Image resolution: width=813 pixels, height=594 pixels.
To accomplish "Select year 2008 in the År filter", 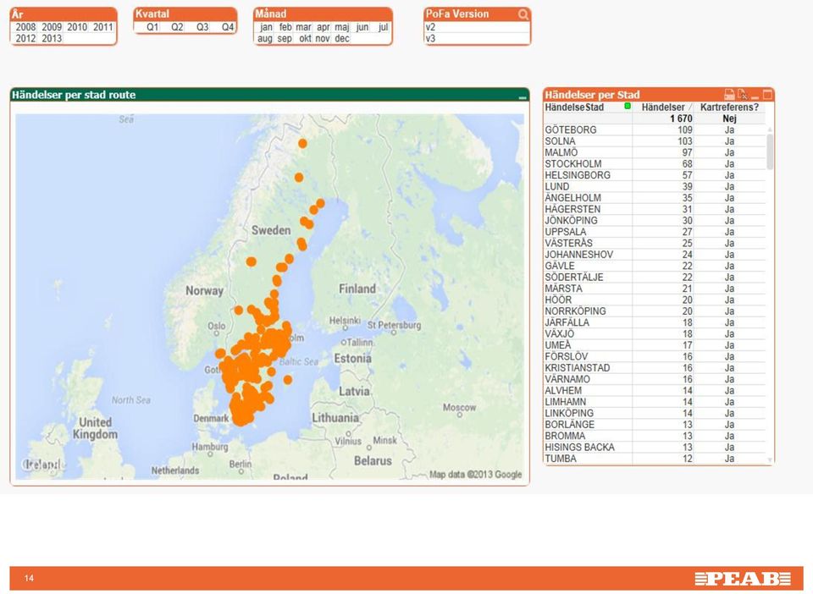I will [x=25, y=27].
